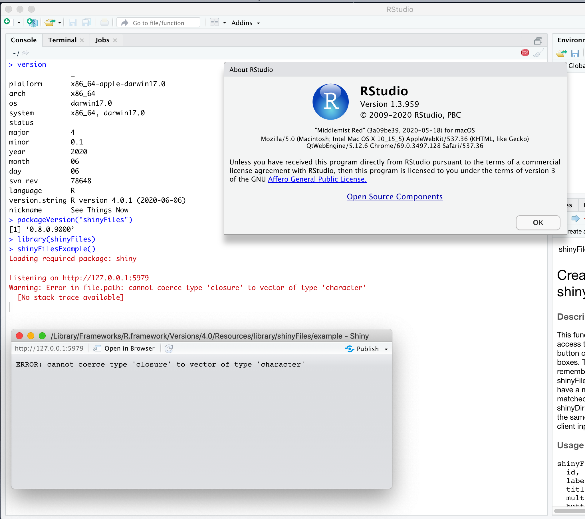Open a new RStudio project
The width and height of the screenshot is (585, 519).
click(x=32, y=23)
